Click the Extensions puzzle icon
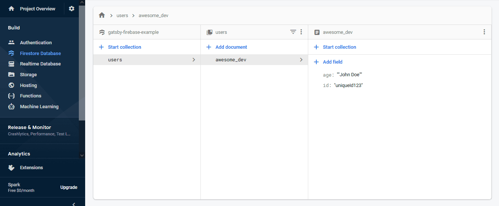This screenshot has width=499, height=206. click(x=11, y=167)
